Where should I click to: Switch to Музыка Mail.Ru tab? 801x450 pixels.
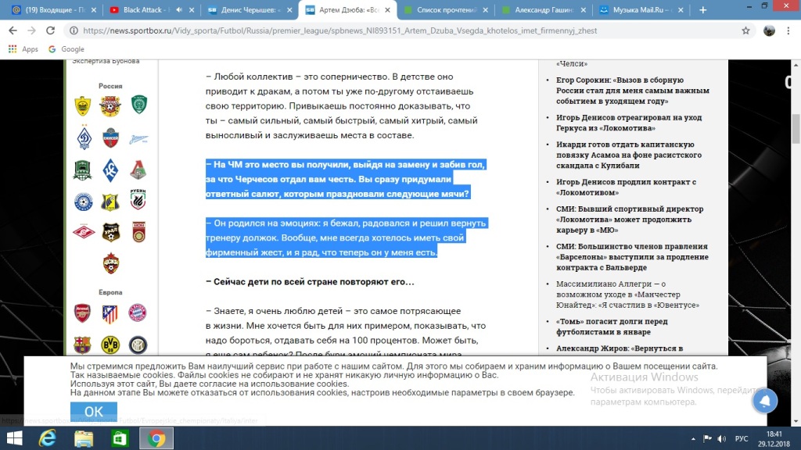click(x=641, y=9)
